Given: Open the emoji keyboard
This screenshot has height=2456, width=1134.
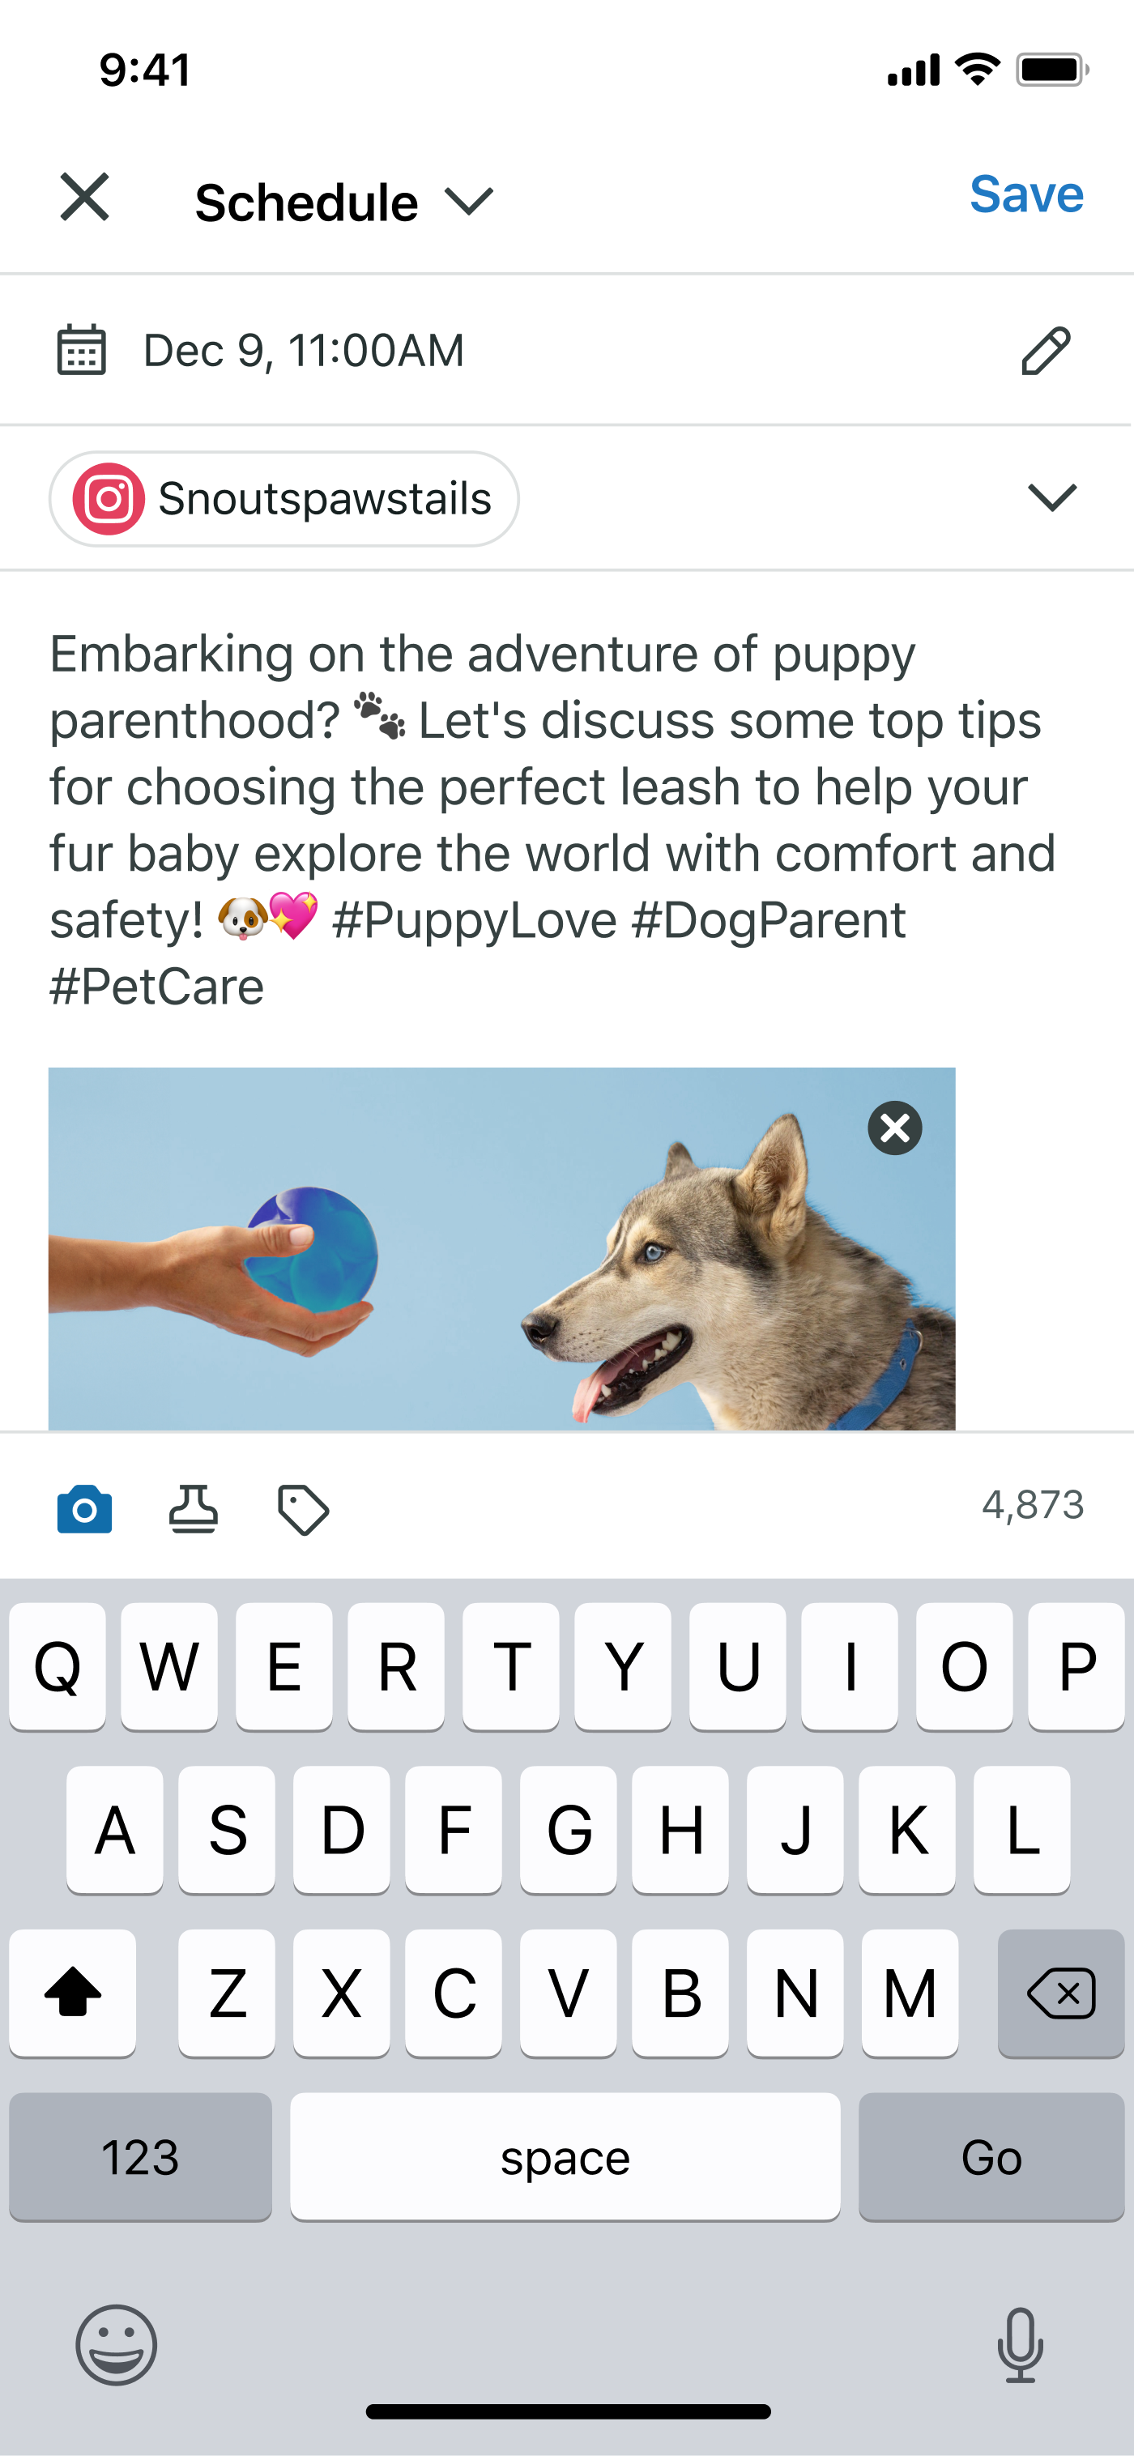Looking at the screenshot, I should [117, 2344].
